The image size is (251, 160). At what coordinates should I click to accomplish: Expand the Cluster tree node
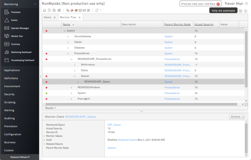click(x=68, y=42)
